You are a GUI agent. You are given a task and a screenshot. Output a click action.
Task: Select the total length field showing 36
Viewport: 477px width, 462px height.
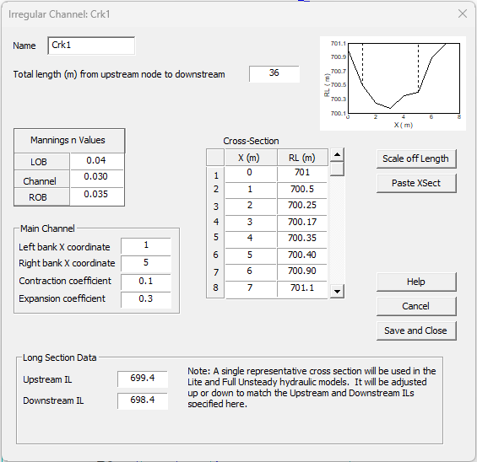tap(274, 73)
